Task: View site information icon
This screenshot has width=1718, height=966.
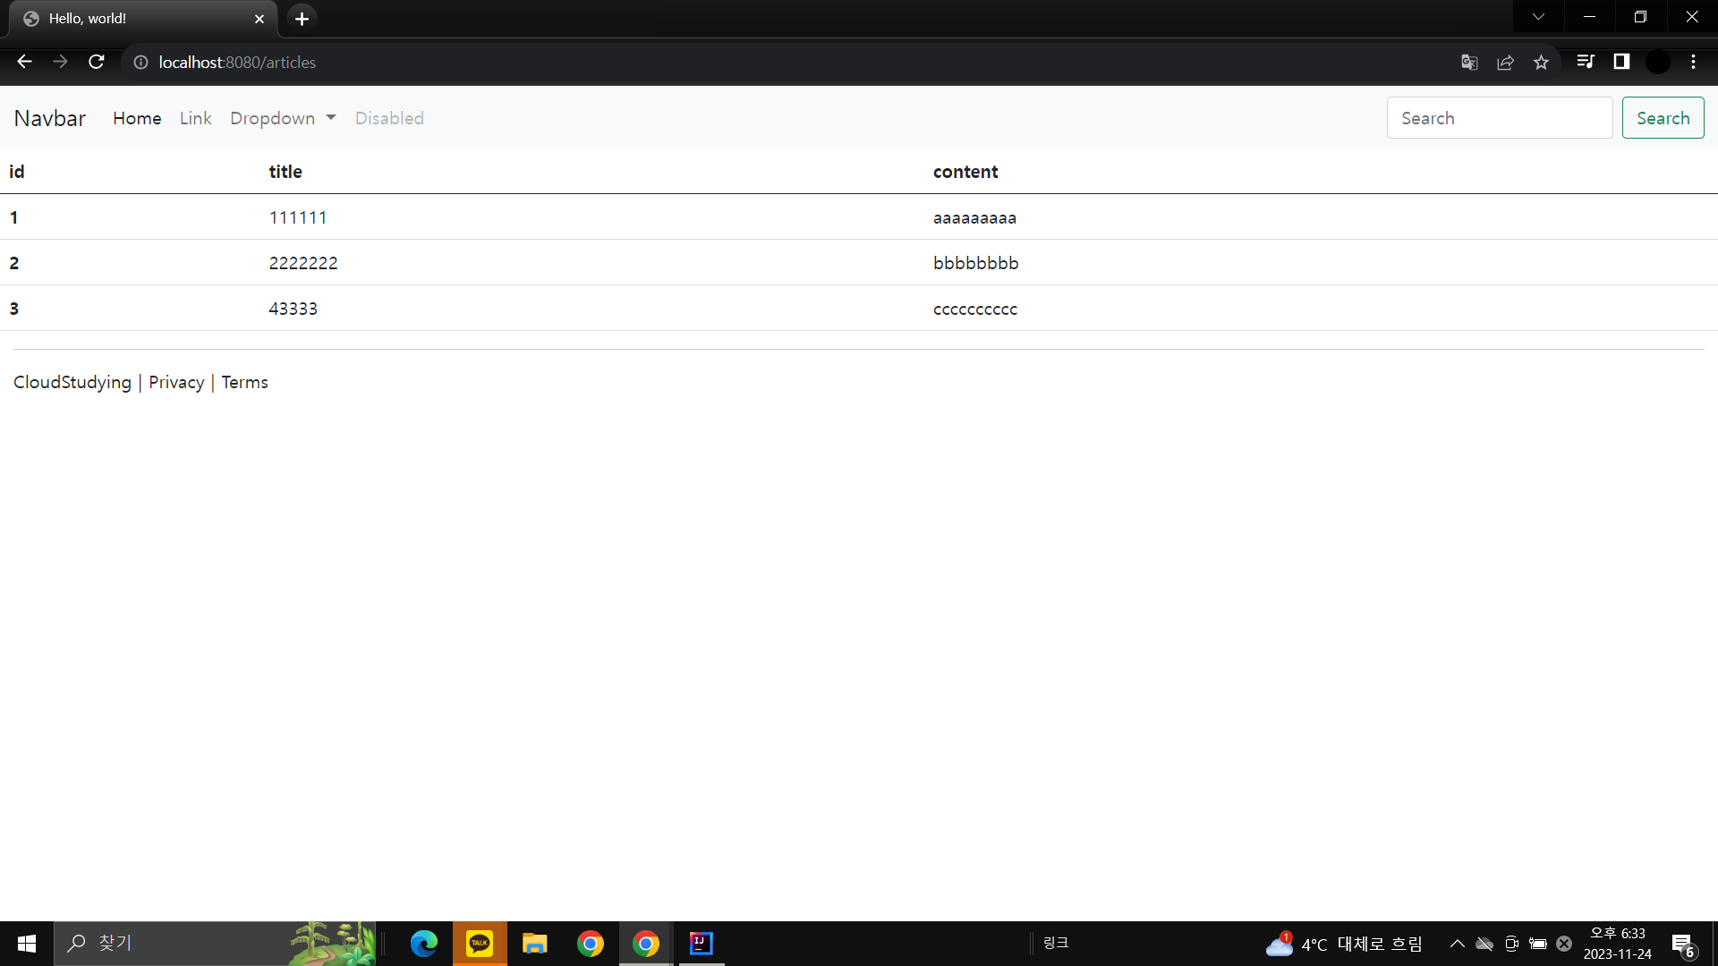Action: (140, 62)
